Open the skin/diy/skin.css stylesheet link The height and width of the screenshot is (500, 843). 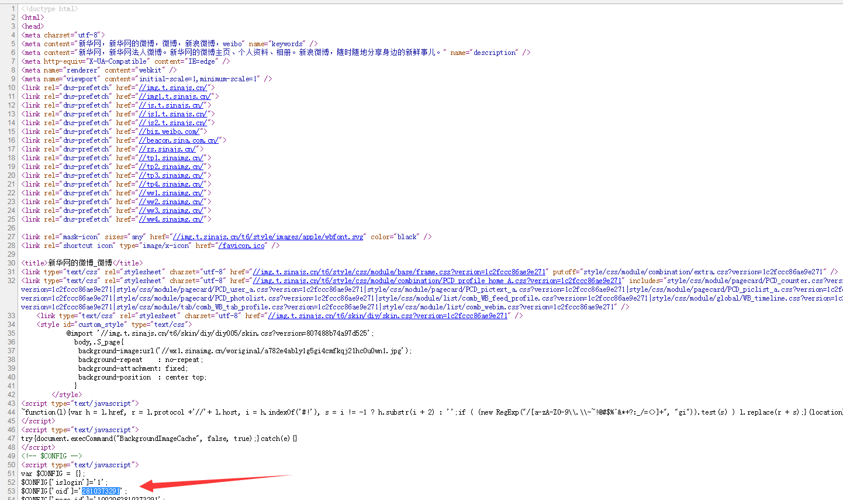pyautogui.click(x=387, y=316)
